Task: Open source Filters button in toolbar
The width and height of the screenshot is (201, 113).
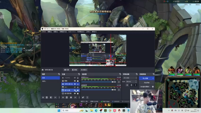Action: pyautogui.click(x=74, y=70)
